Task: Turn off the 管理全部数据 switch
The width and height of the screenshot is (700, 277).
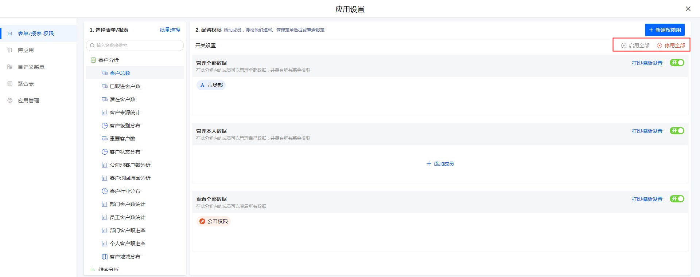Action: [677, 63]
